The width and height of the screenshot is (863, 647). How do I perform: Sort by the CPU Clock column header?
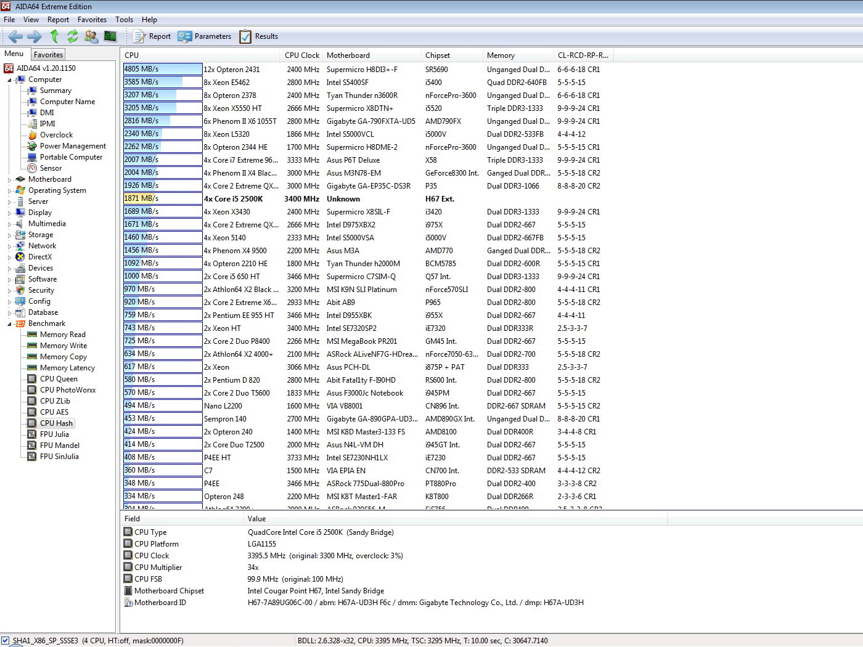302,55
